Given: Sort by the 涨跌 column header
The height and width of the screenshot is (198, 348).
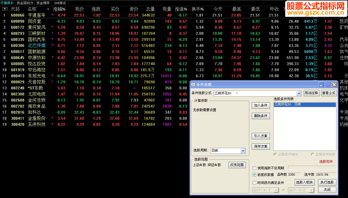Looking at the screenshot, I should pyautogui.click(x=96, y=9).
